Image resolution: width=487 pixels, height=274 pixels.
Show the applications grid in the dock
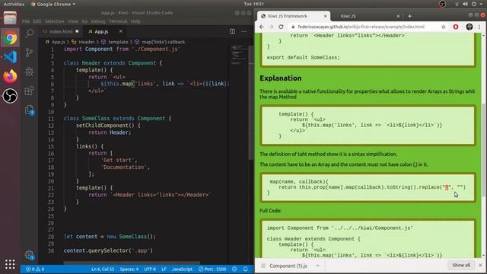point(10,264)
